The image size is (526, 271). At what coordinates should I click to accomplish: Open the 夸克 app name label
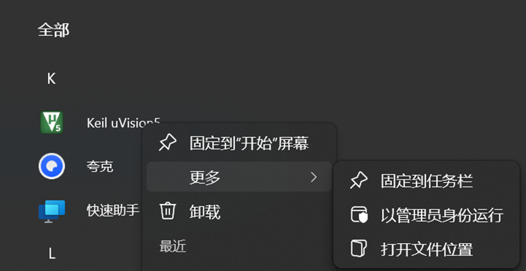coord(100,166)
